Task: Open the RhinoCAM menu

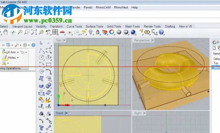Action: pyautogui.click(x=103, y=8)
